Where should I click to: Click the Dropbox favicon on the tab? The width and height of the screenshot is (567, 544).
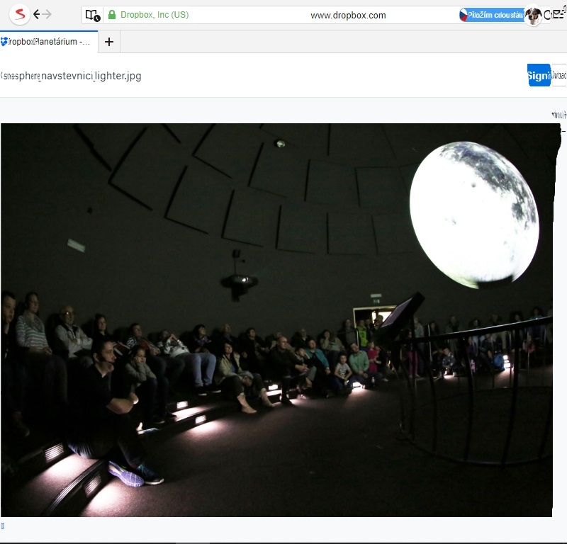5,42
